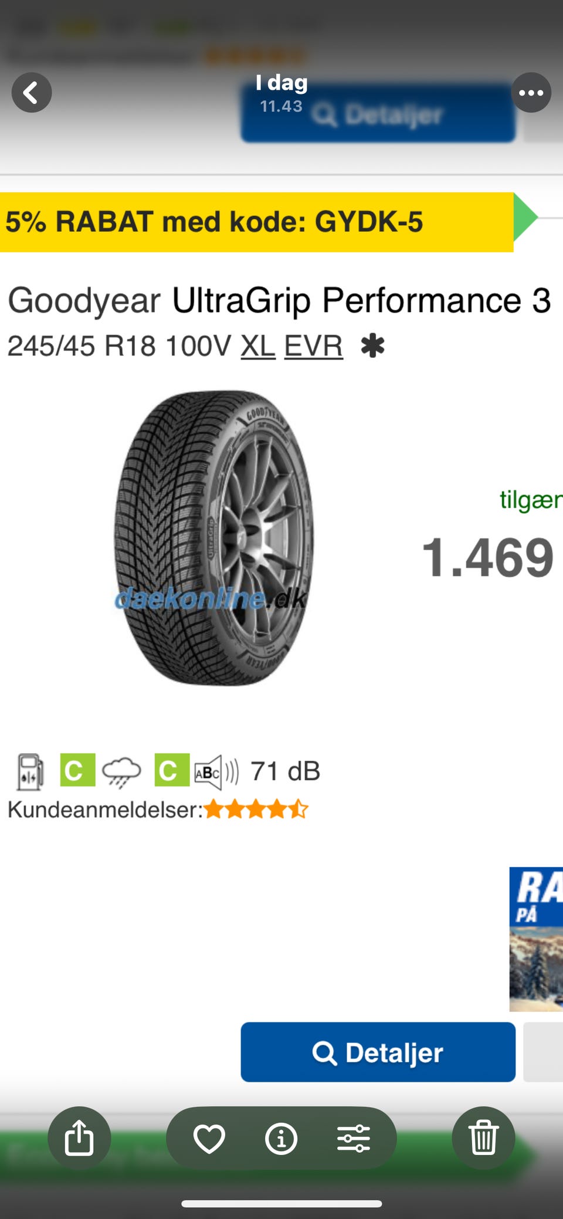Click the green fuel rating C badge
The image size is (563, 1219).
77,770
